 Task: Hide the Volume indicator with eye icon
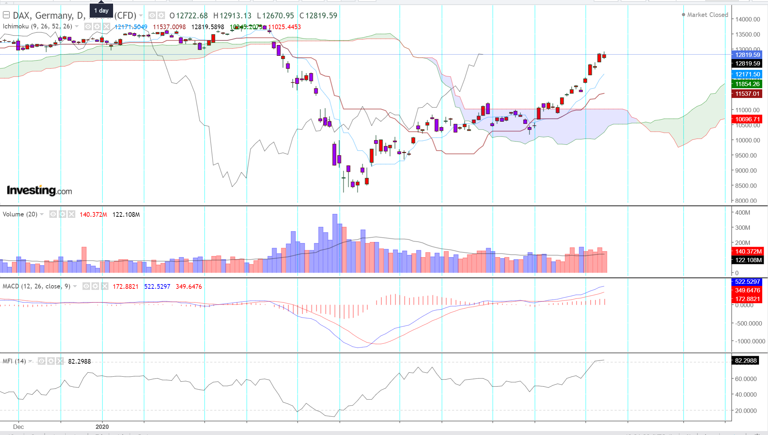pyautogui.click(x=53, y=214)
